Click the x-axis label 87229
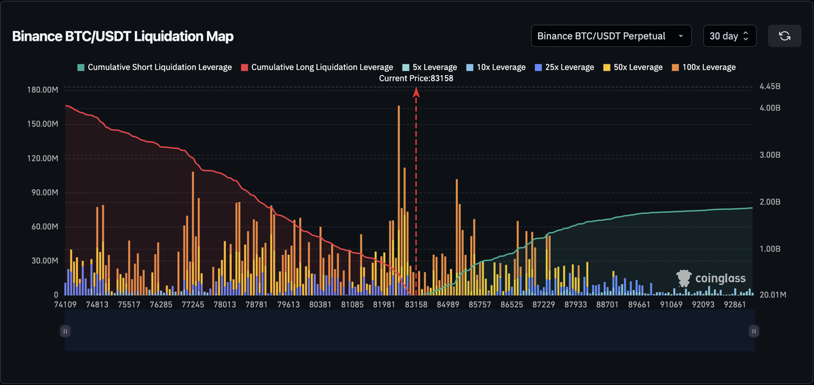This screenshot has height=385, width=814. pos(543,305)
